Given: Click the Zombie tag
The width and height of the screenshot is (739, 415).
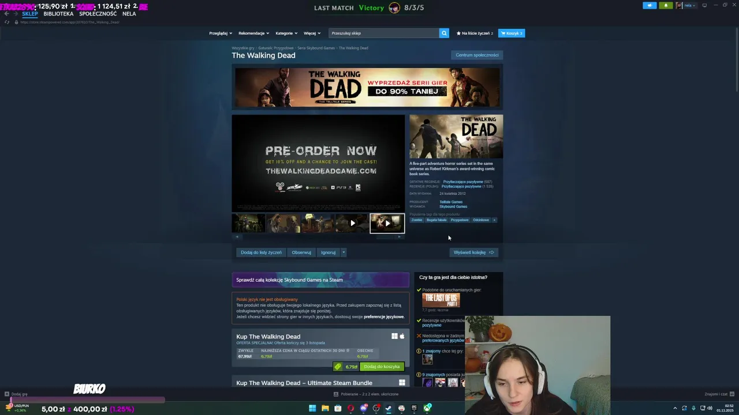Looking at the screenshot, I should pos(417,220).
